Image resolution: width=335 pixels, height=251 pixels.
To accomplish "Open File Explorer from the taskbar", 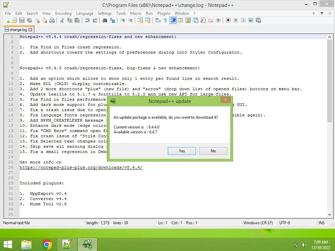I will [26, 244].
